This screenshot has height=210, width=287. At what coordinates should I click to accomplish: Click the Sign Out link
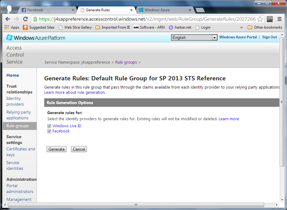click(269, 37)
